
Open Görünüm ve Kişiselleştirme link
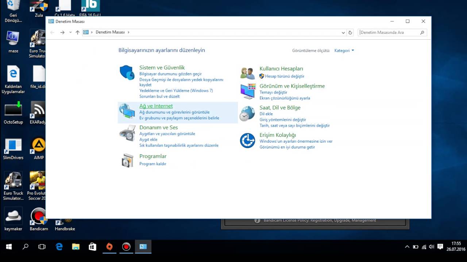coord(292,86)
